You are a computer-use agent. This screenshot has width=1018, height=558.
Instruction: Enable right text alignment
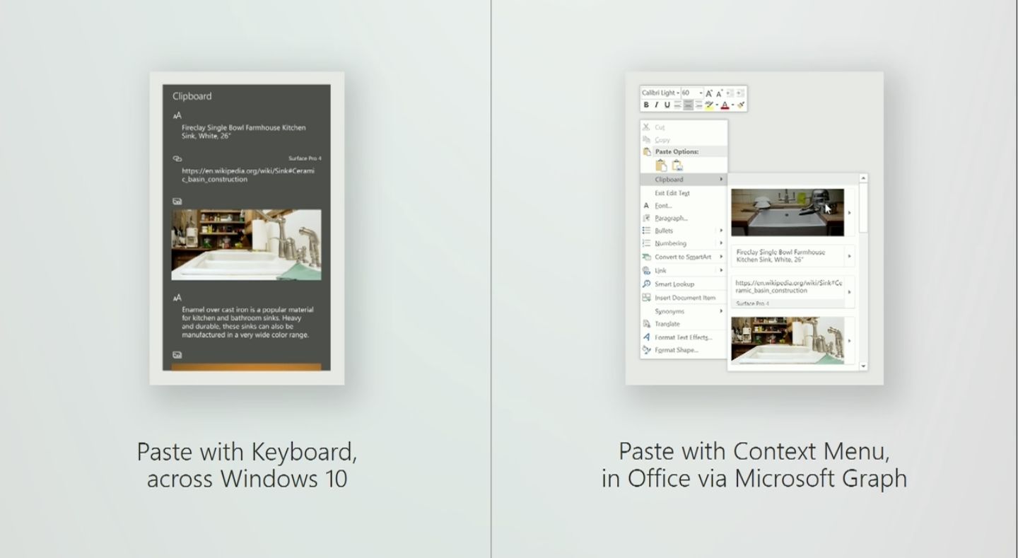pyautogui.click(x=700, y=104)
